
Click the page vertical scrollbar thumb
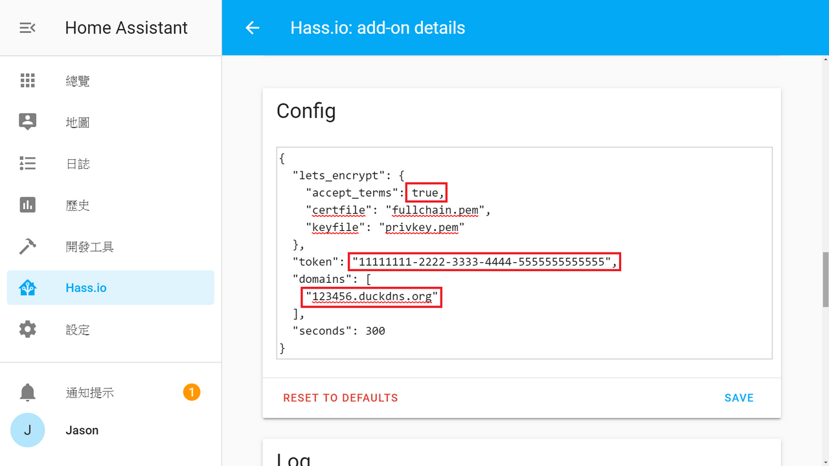point(825,279)
